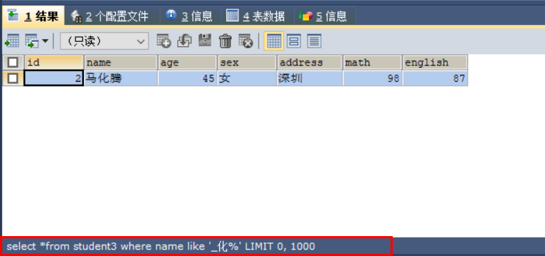Click the trash delete row icon
545x256 pixels.
click(x=226, y=41)
